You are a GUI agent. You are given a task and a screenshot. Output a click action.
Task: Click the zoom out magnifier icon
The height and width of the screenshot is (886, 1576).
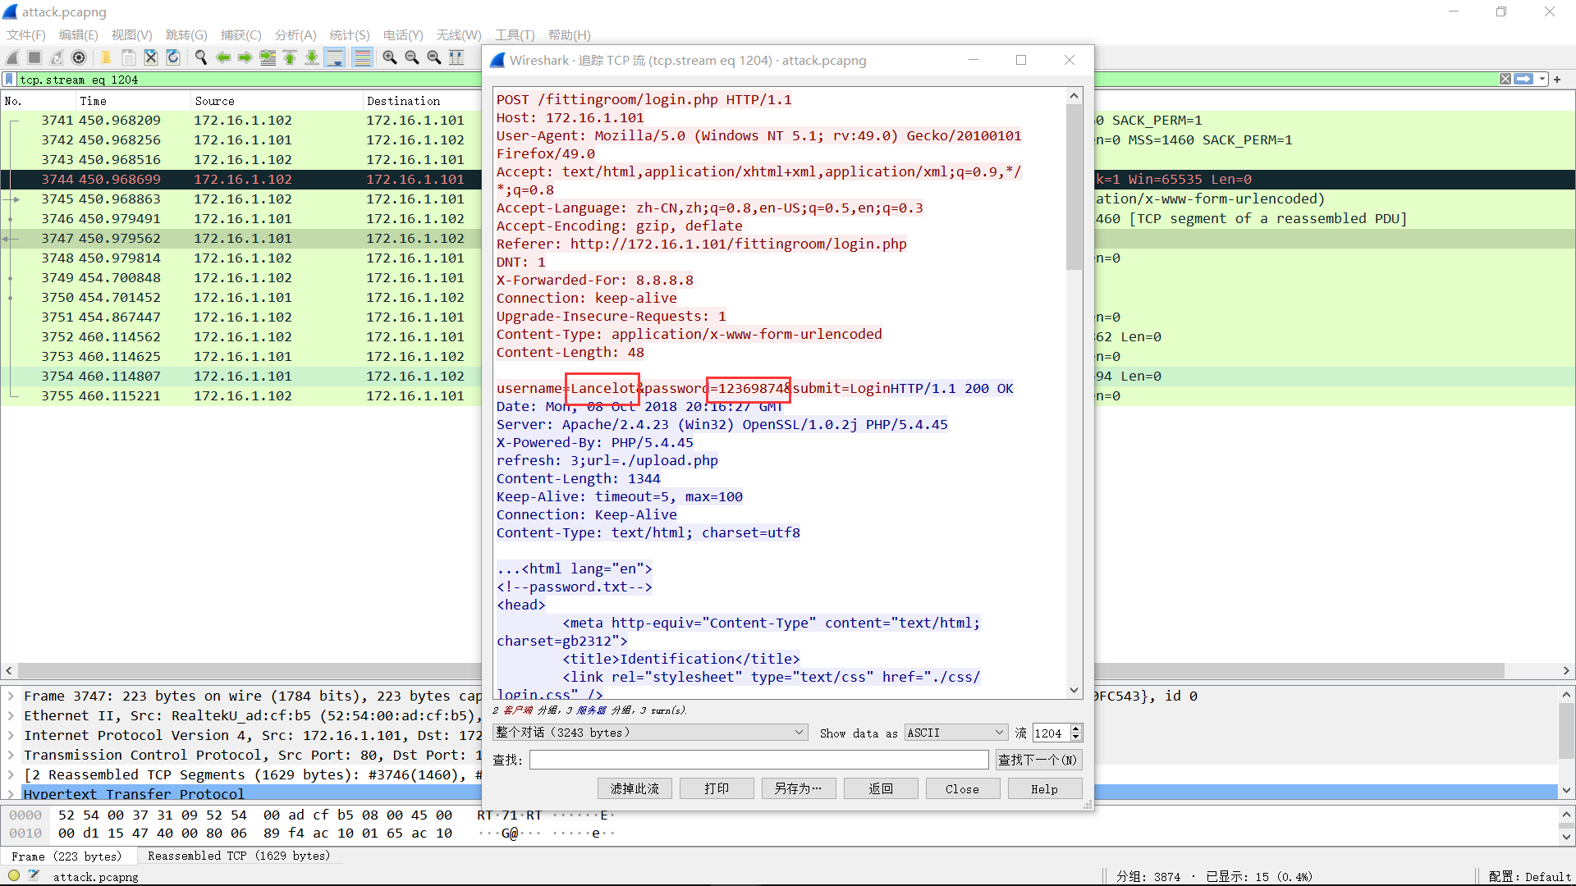[x=412, y=57]
